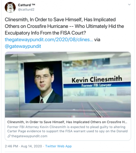Open the @gatewaypundit mention
Viewport: 136px width, 153px height.
23,46
